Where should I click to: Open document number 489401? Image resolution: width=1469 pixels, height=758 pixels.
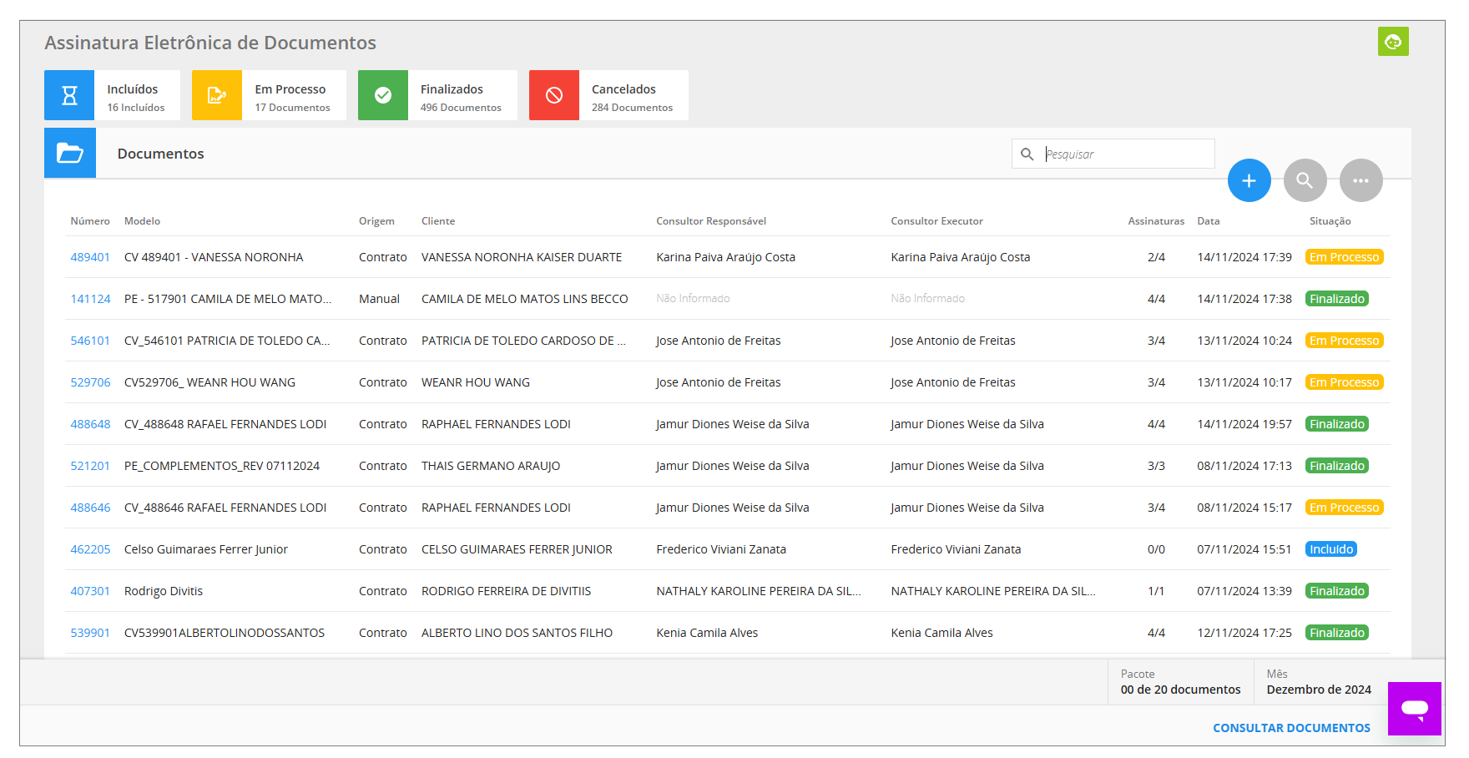(90, 257)
